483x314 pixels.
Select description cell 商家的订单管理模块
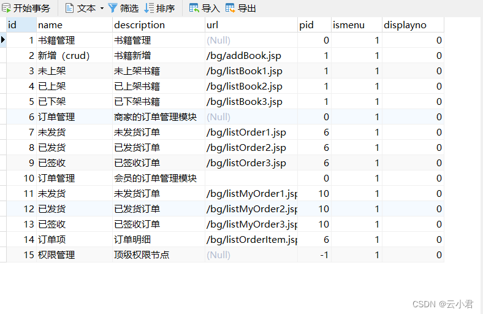point(159,117)
